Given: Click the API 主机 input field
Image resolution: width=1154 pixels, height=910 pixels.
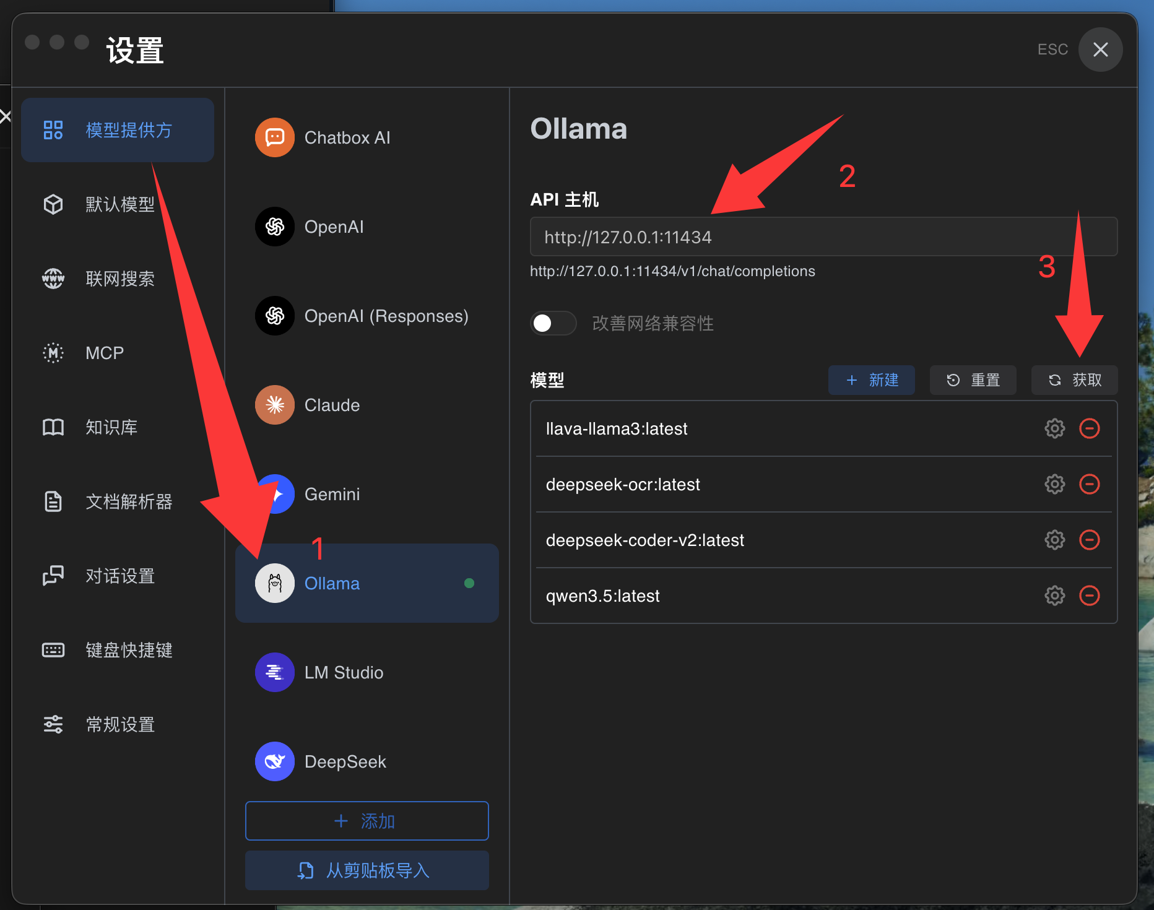Looking at the screenshot, I should click(x=824, y=236).
